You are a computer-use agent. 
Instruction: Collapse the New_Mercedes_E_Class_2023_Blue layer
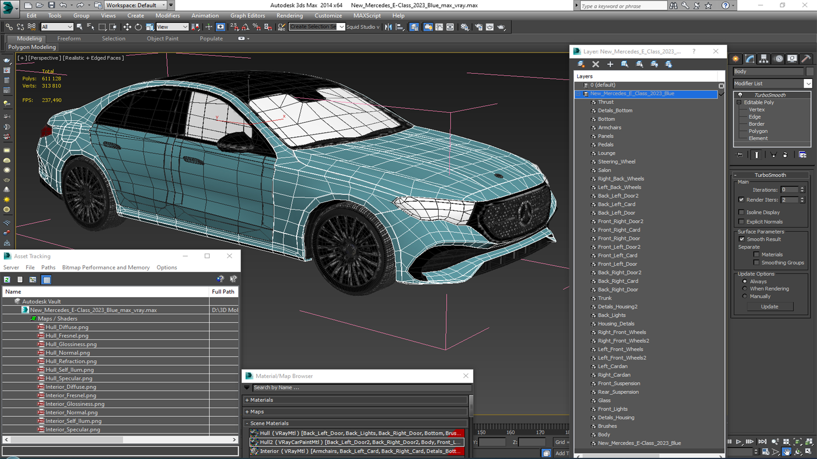pyautogui.click(x=578, y=93)
